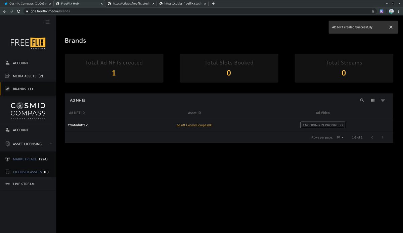
Task: Click the Cosmic Compass Account person icon
Action: pos(8,130)
